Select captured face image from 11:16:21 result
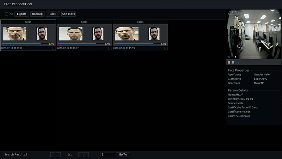The image size is (282, 159). 14,33
